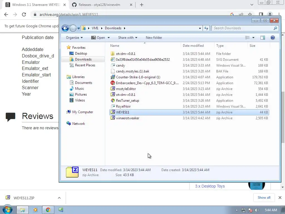Show hidden system tray icons arrow
The height and width of the screenshot is (214, 285).
click(x=237, y=210)
